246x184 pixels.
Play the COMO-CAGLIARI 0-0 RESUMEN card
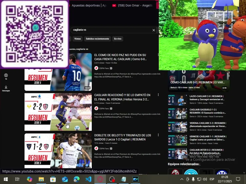[199, 81]
